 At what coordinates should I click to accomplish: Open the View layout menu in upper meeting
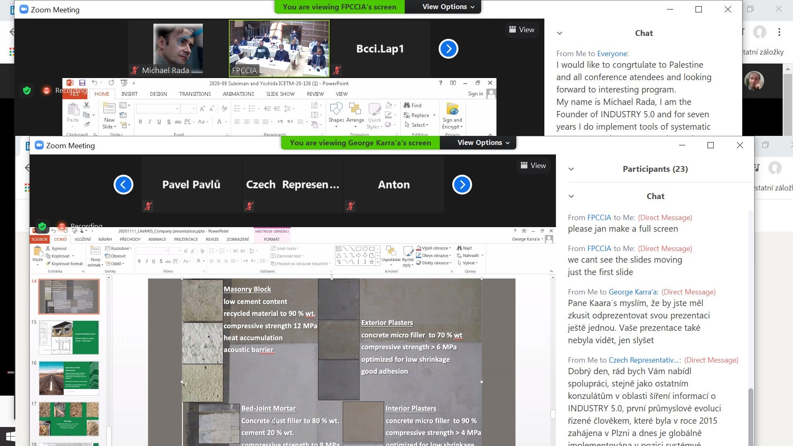(x=521, y=30)
